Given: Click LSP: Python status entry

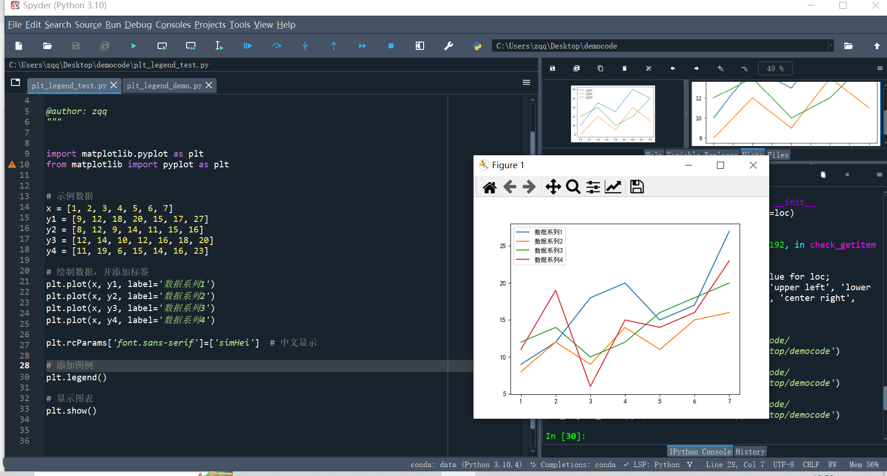Looking at the screenshot, I should click(652, 464).
